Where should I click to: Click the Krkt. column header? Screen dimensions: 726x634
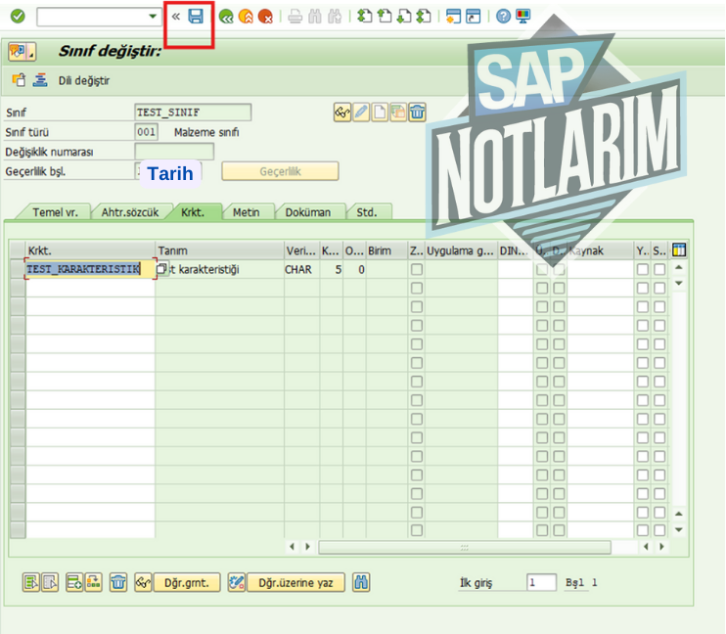click(x=90, y=250)
